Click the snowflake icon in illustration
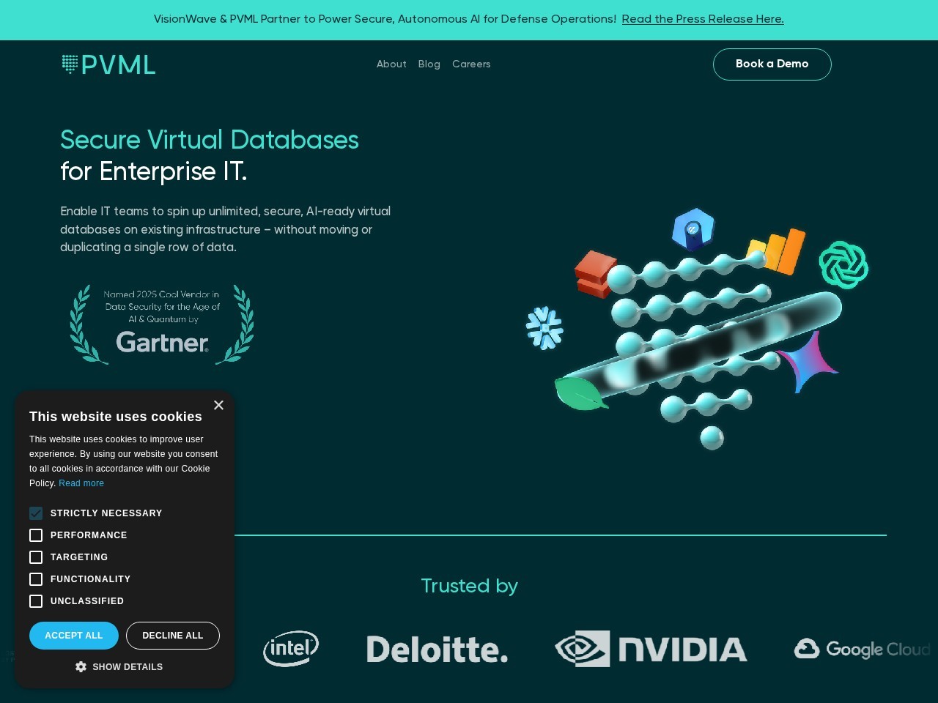938x703 pixels. pos(544,327)
